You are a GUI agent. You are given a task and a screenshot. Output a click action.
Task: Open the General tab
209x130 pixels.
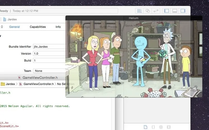pos(14,27)
